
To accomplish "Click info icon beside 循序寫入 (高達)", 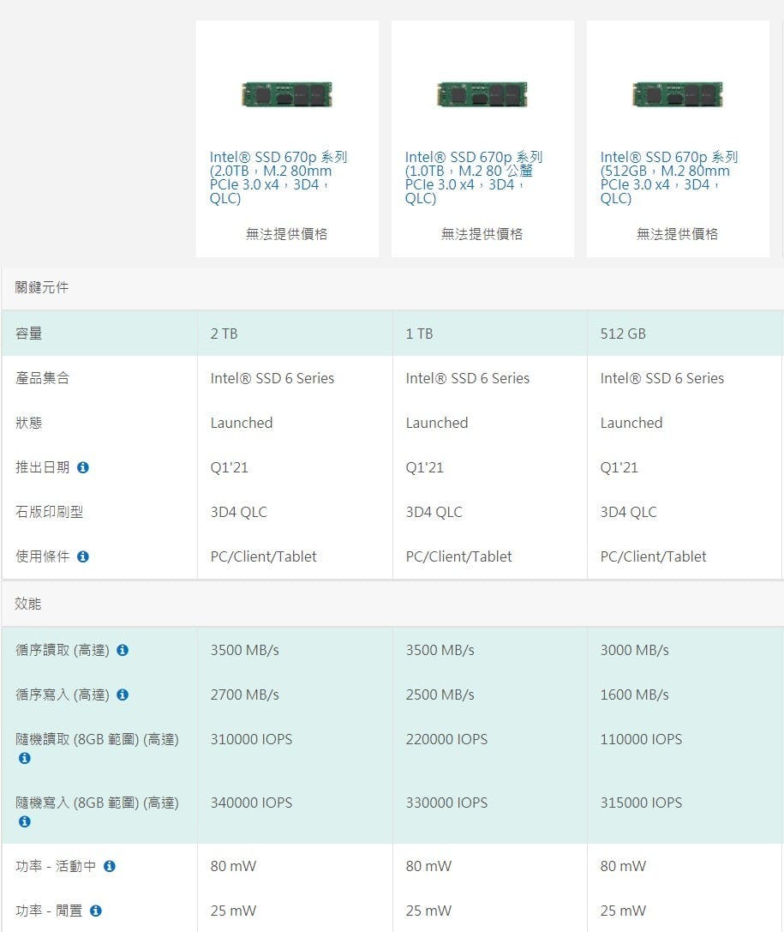I will pos(123,694).
